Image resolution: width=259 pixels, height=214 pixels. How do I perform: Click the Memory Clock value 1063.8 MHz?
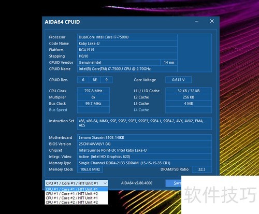pos(90,169)
